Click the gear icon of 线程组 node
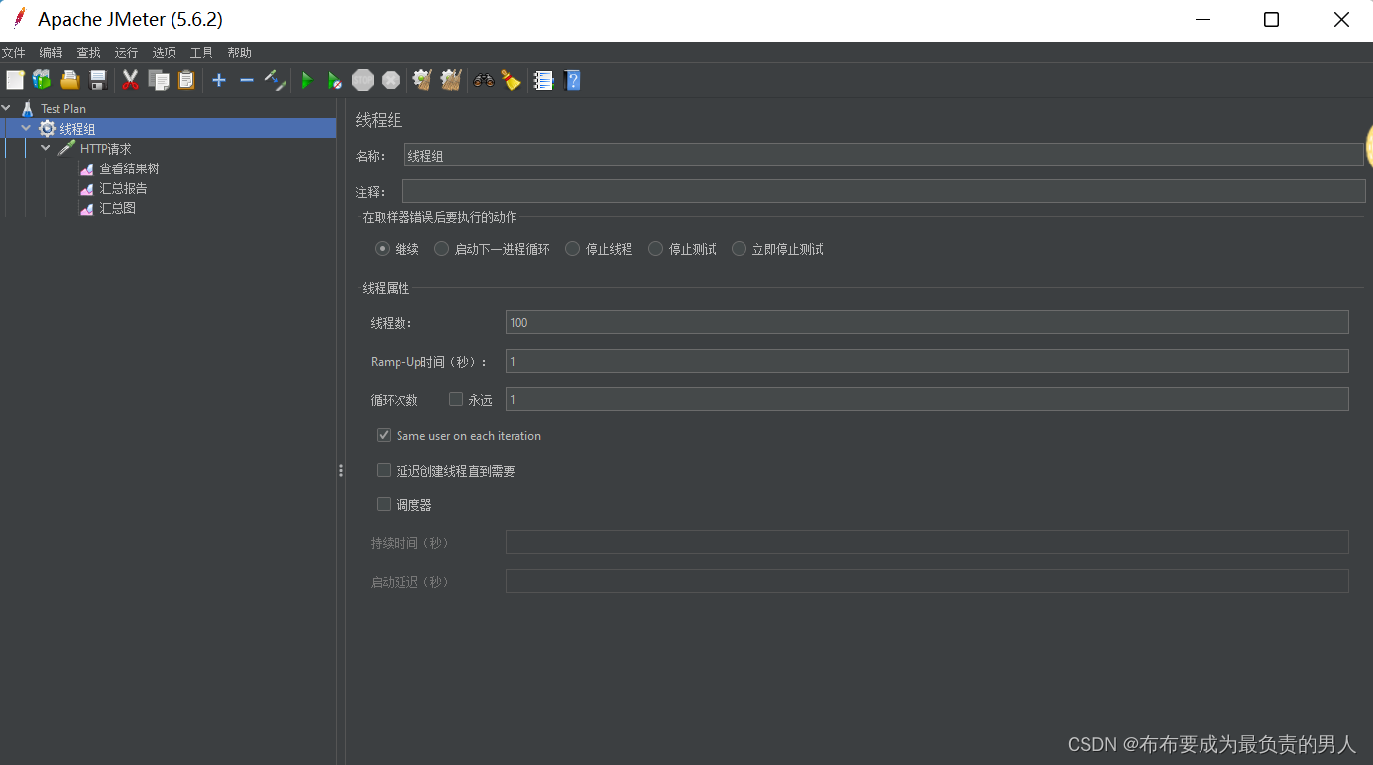Screen dimensions: 1373x765 click(47, 128)
